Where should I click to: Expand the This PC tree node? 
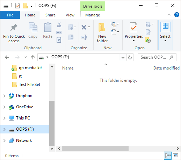point(5,118)
